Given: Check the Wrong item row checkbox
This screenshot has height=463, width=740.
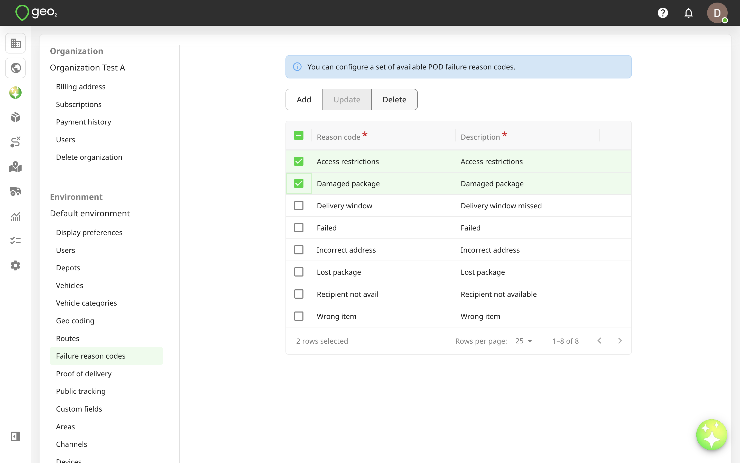Looking at the screenshot, I should (299, 316).
